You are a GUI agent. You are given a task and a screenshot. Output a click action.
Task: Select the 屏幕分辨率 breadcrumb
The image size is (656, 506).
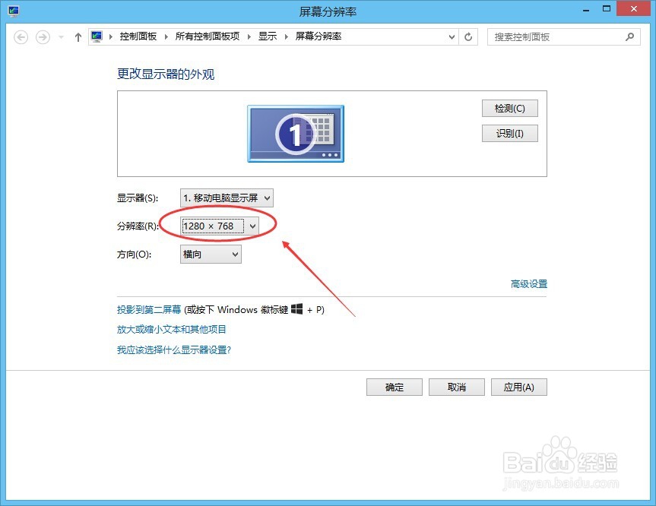[318, 36]
